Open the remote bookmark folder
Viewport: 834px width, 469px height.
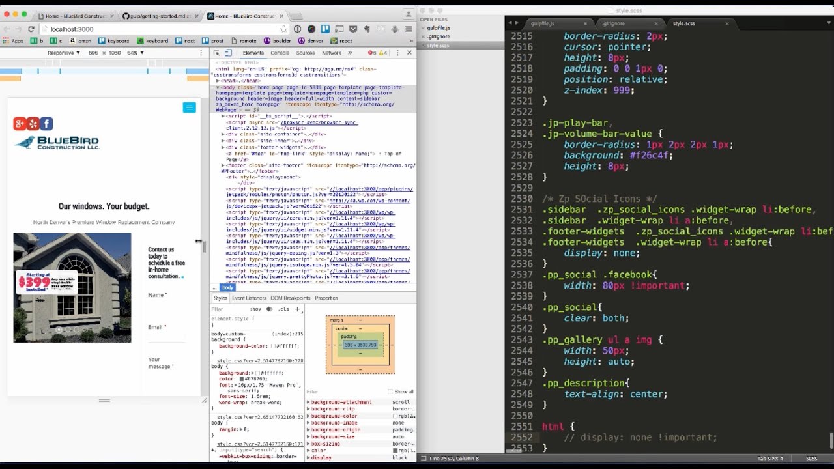point(242,41)
